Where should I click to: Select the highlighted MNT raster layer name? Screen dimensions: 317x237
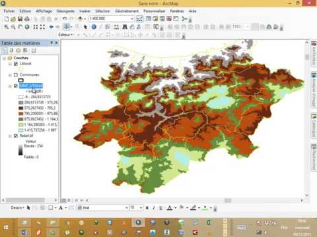coord(31,86)
